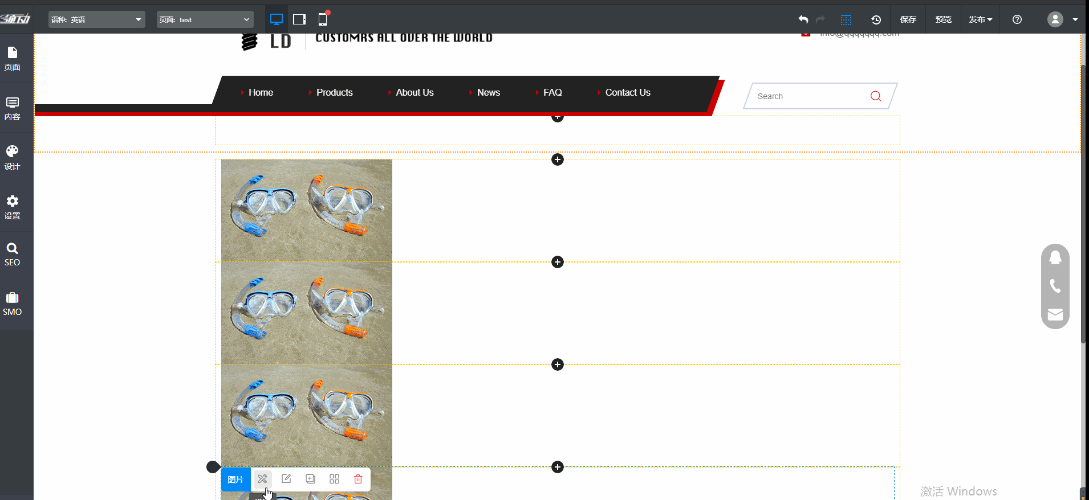Viewport: 1089px width, 500px height.
Task: Switch to desktop preview mode
Action: point(277,19)
